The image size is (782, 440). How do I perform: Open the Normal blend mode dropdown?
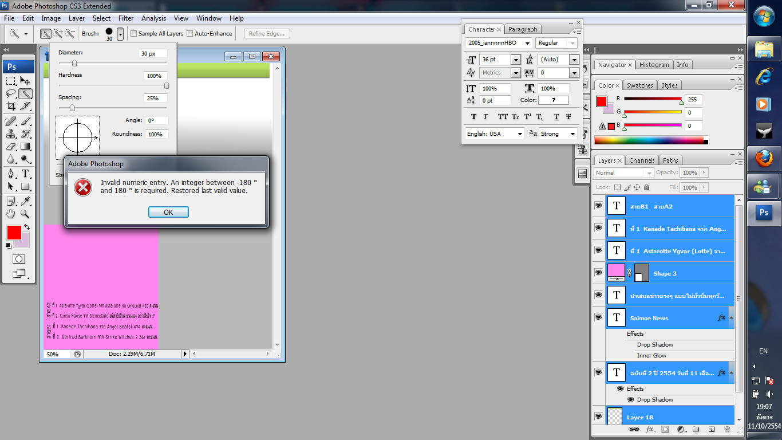tap(624, 172)
